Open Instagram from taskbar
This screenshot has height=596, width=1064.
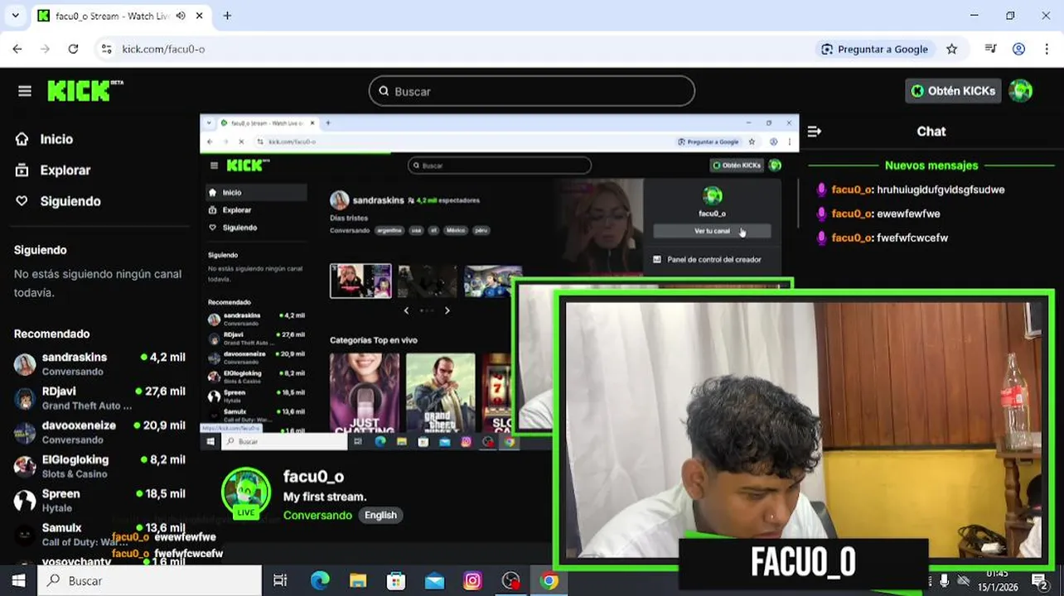click(x=472, y=580)
